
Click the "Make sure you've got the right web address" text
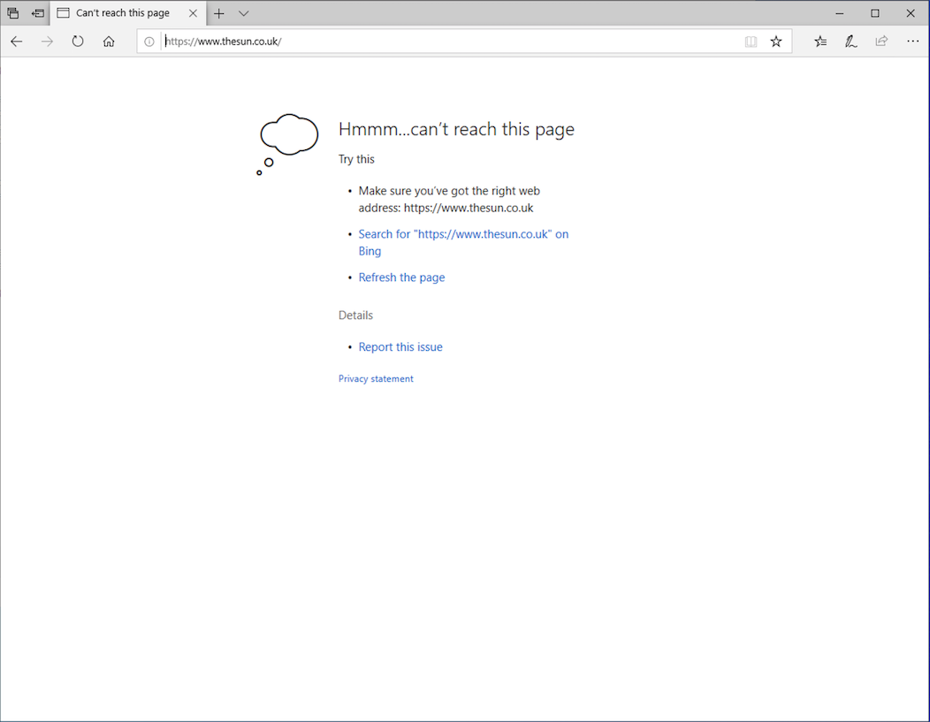[449, 199]
